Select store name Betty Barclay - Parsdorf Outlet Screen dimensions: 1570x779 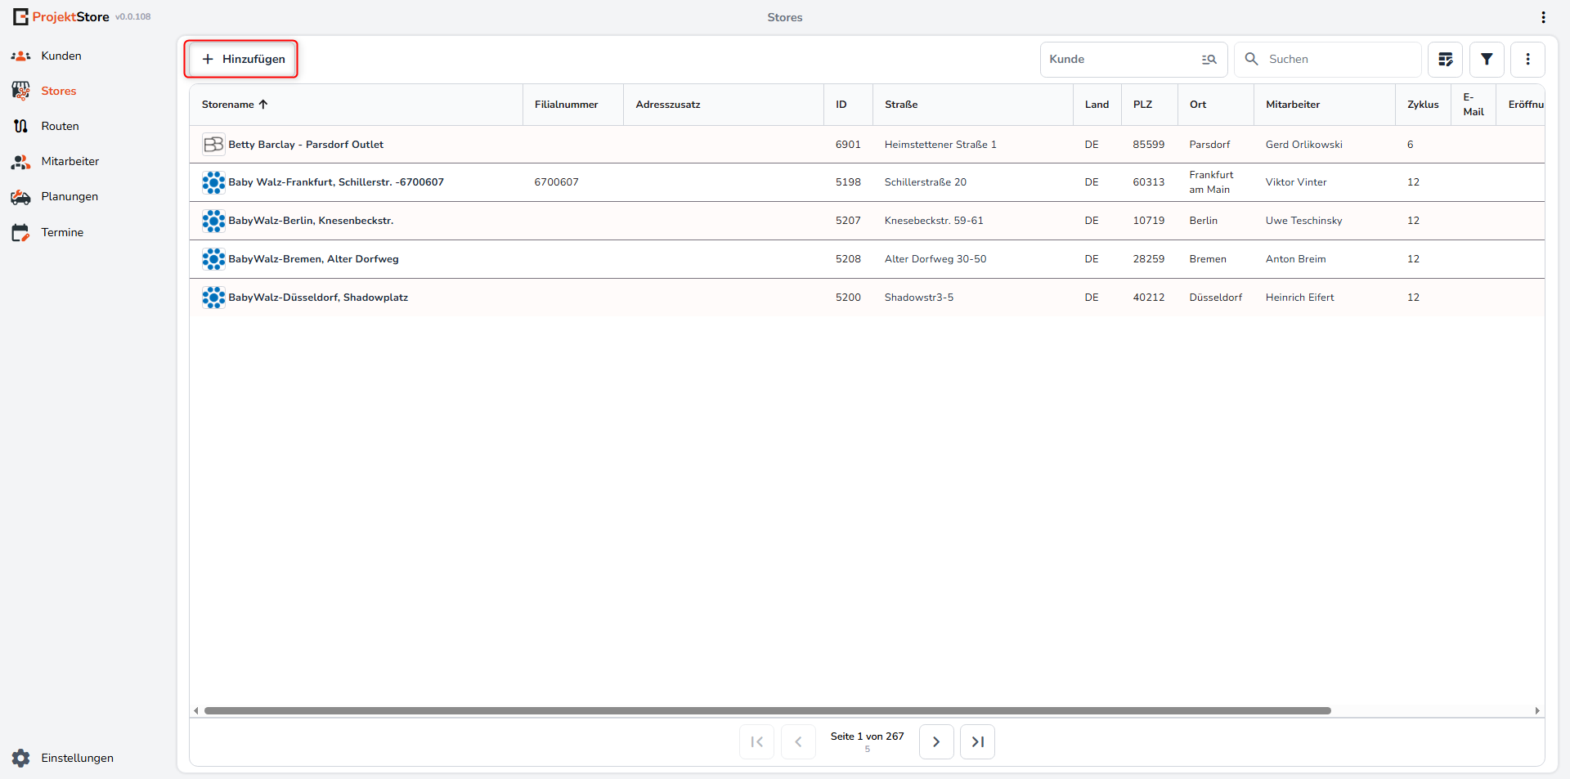pyautogui.click(x=306, y=145)
